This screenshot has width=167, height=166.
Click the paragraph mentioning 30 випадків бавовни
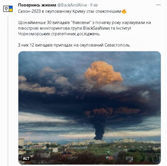pyautogui.click(x=84, y=28)
